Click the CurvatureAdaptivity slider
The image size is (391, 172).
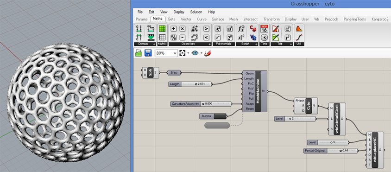pos(201,103)
